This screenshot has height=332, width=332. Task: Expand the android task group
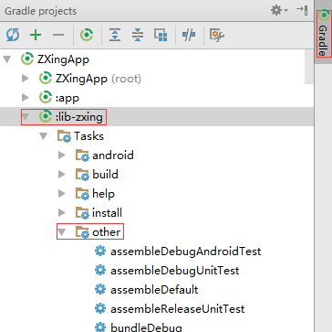[62, 155]
